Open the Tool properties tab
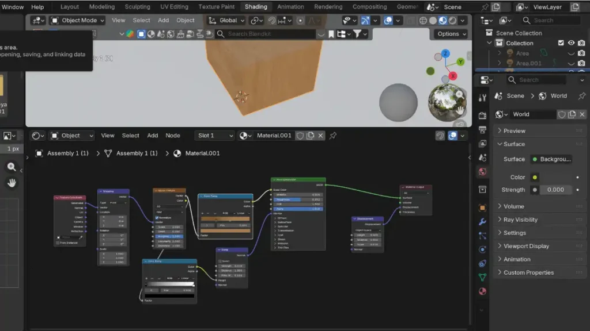The image size is (590, 331). tap(482, 98)
